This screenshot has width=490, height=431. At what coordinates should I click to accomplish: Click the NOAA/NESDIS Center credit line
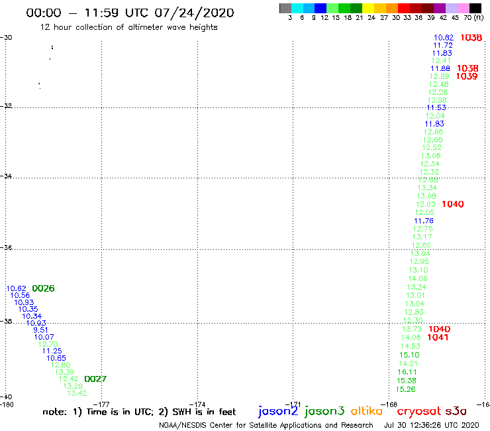click(266, 426)
